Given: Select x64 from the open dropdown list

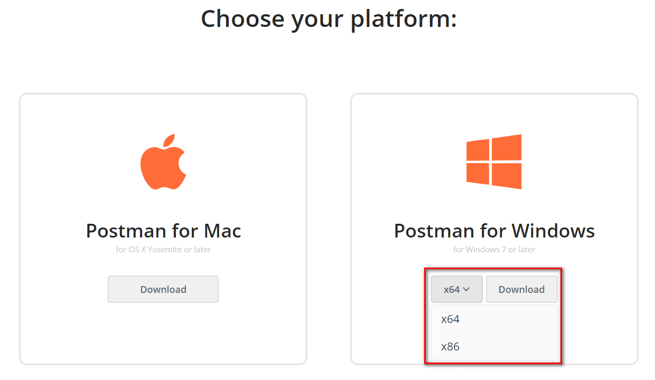Looking at the screenshot, I should click(x=450, y=319).
